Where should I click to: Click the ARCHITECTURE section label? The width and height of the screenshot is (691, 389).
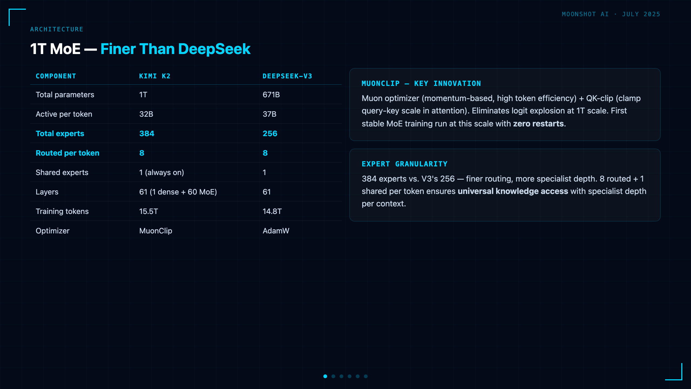point(57,29)
